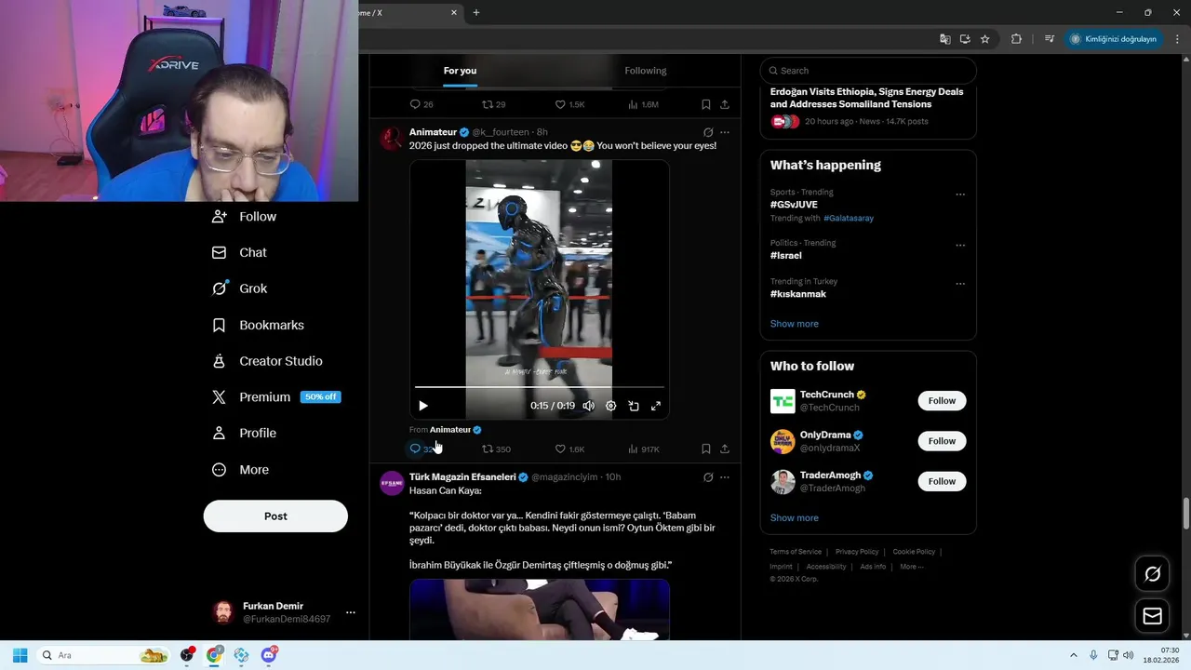Open the floating Grok button
1191x670 pixels.
1153,574
